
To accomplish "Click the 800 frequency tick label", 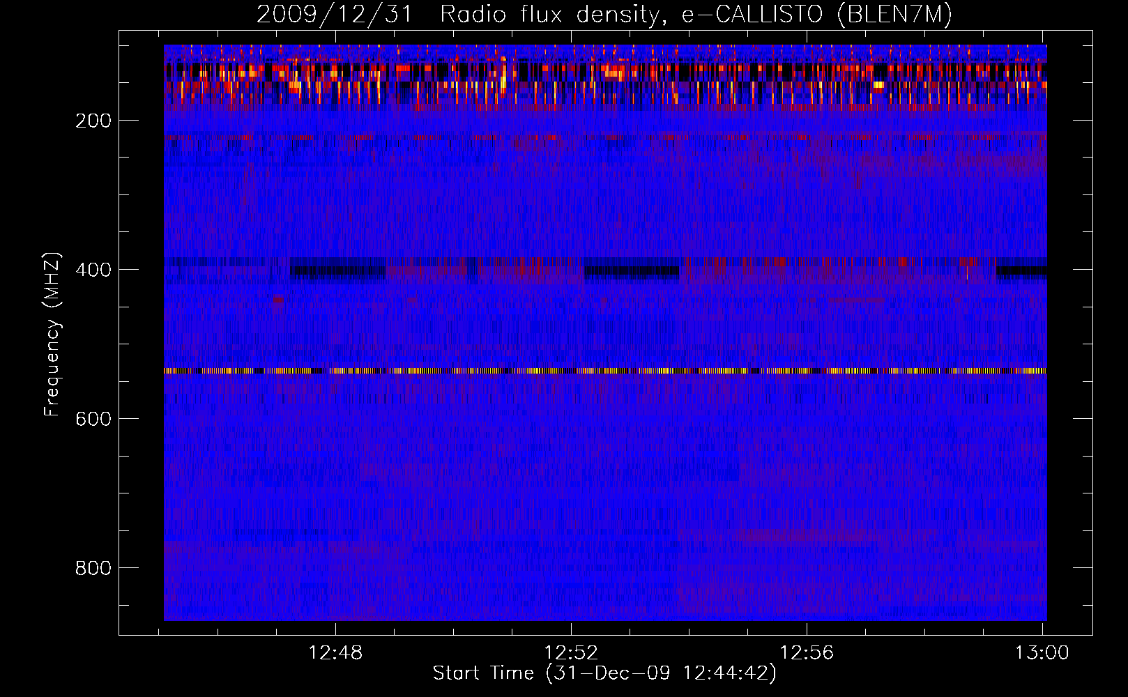I will coord(93,568).
